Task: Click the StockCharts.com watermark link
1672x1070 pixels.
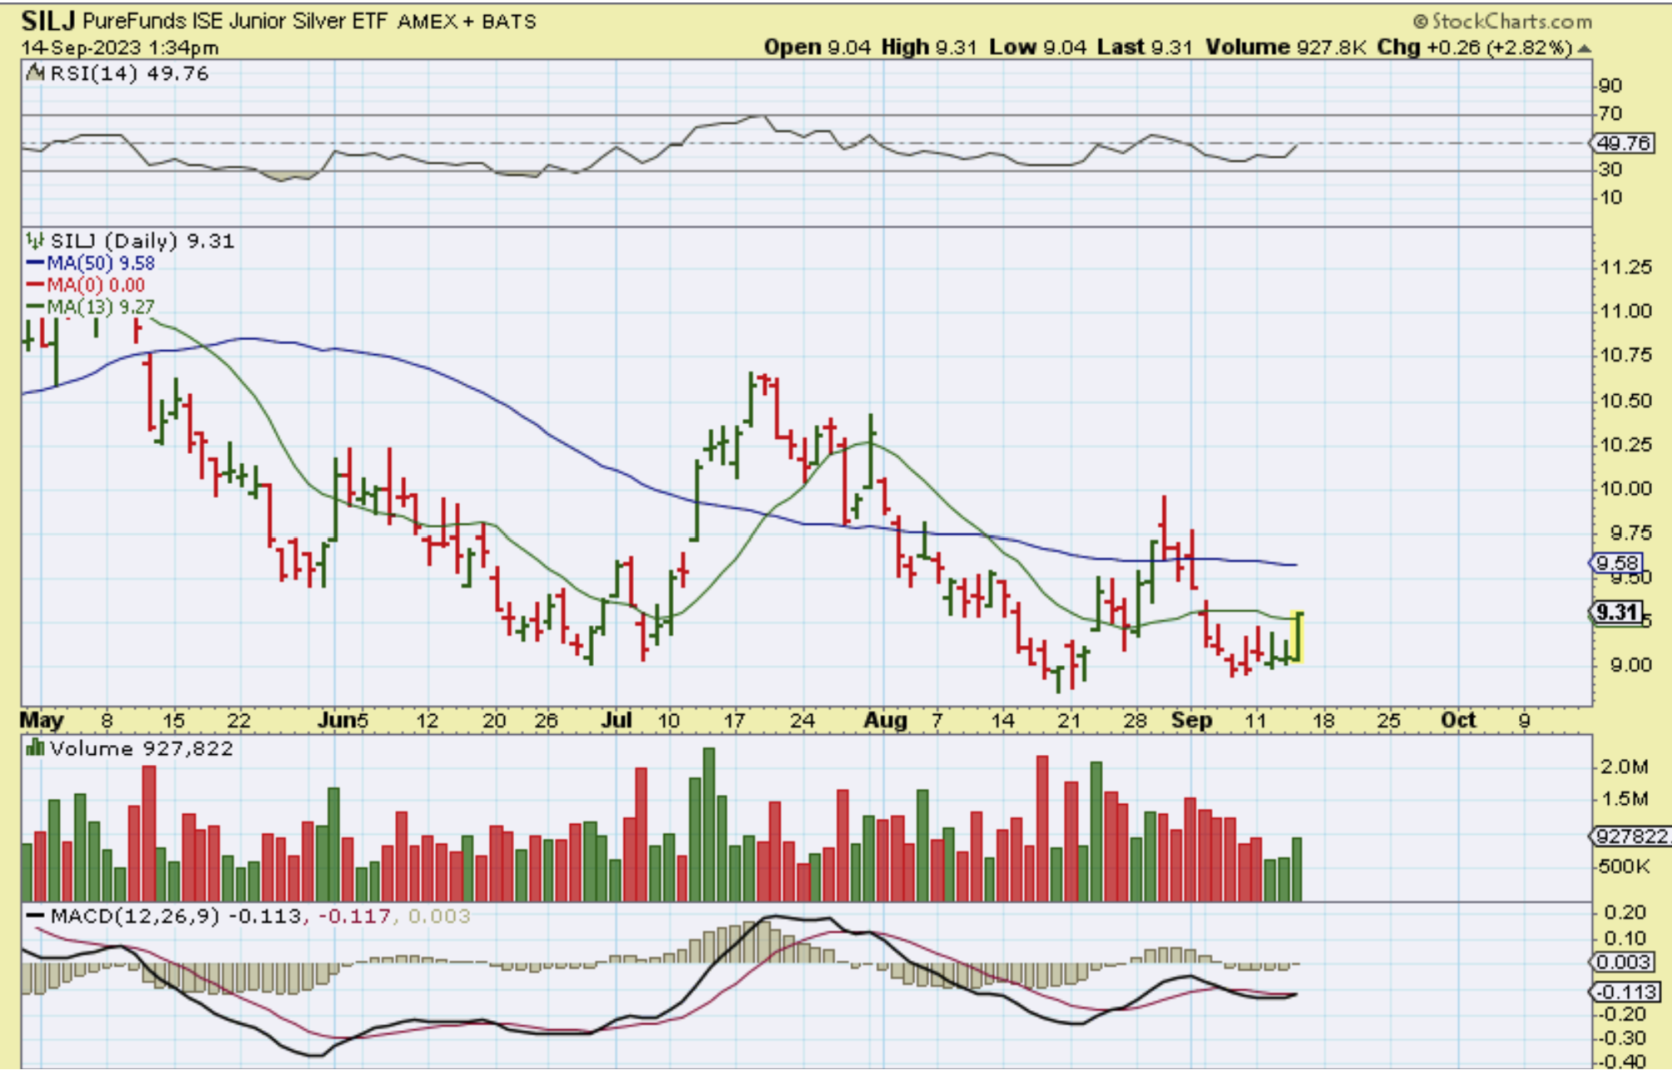Action: point(1511,22)
